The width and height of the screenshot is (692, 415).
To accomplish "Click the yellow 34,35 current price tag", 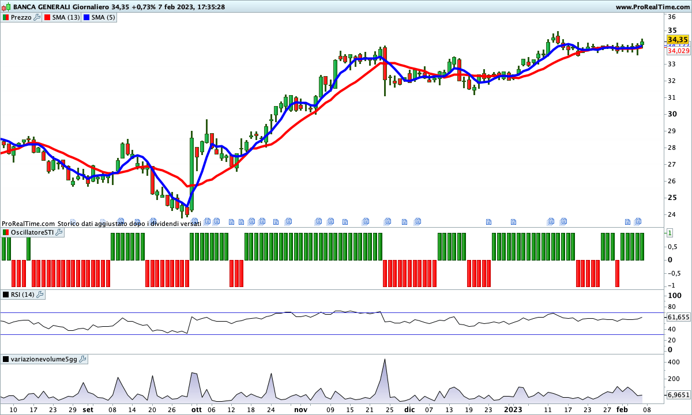I will (678, 40).
